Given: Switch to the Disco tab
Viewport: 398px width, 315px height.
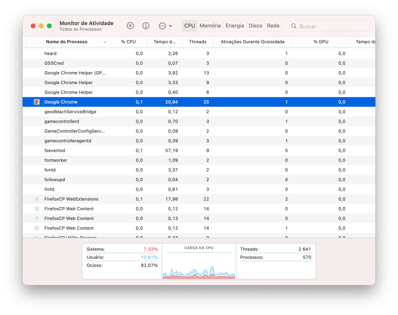Looking at the screenshot, I should (256, 26).
